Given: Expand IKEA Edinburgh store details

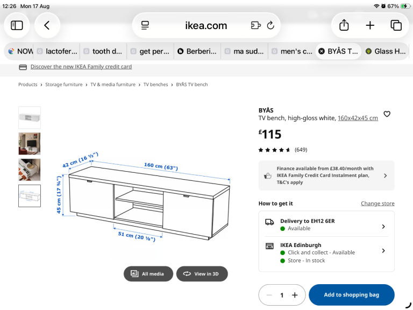Looking at the screenshot, I should [326, 253].
